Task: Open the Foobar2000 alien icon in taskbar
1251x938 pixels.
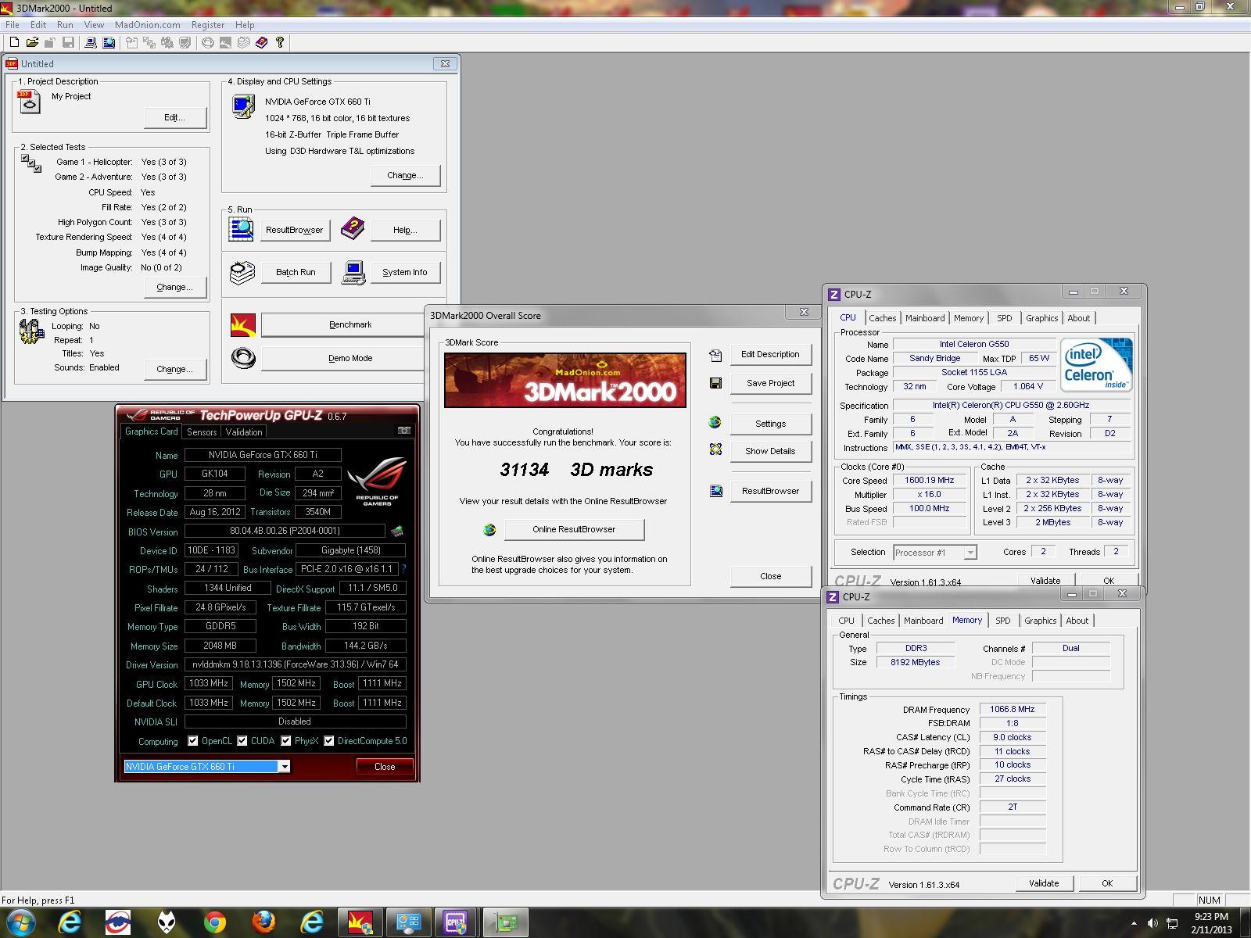Action: 167,922
